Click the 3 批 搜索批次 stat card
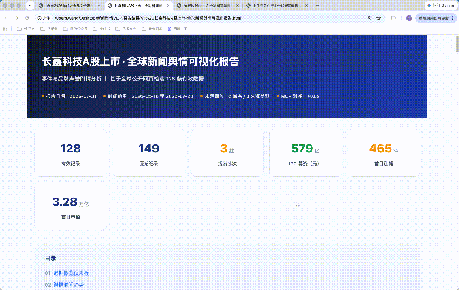This screenshot has width=459, height=290. (227, 153)
